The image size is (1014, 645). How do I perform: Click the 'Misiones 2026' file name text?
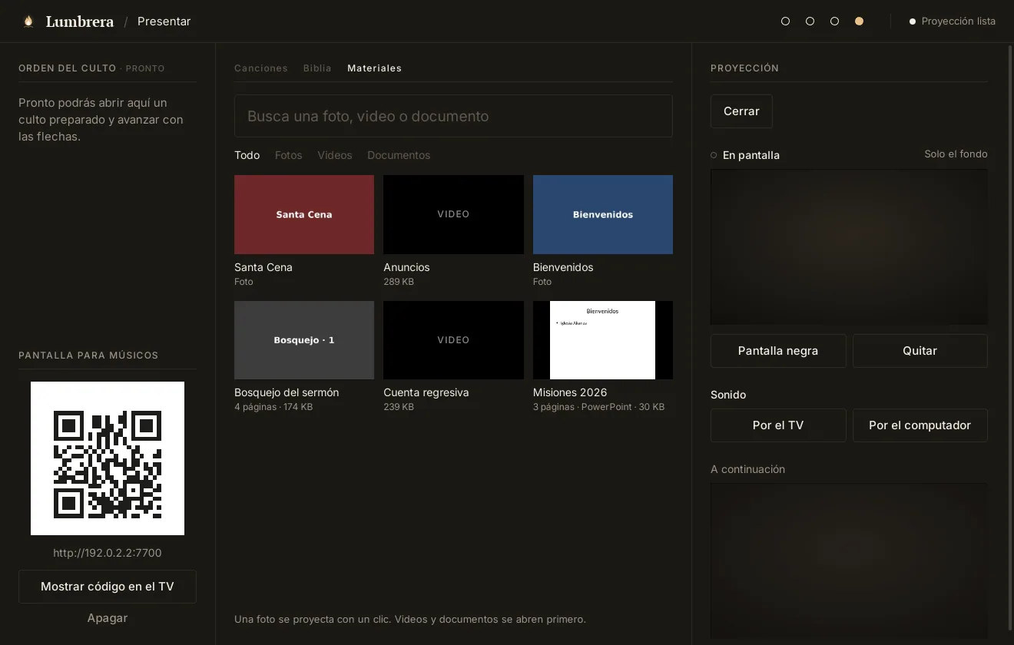(570, 392)
